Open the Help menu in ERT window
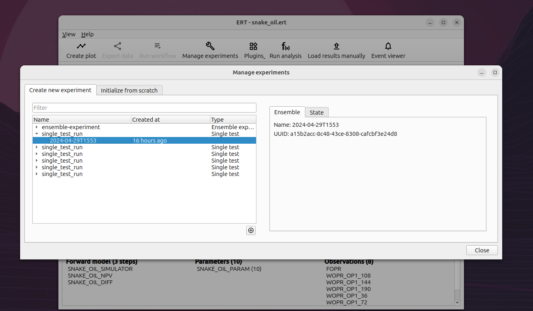533x311 pixels. tap(87, 34)
